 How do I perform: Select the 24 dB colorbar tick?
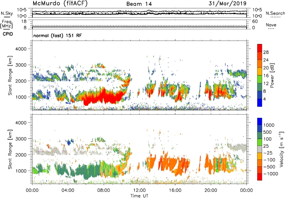[266, 60]
